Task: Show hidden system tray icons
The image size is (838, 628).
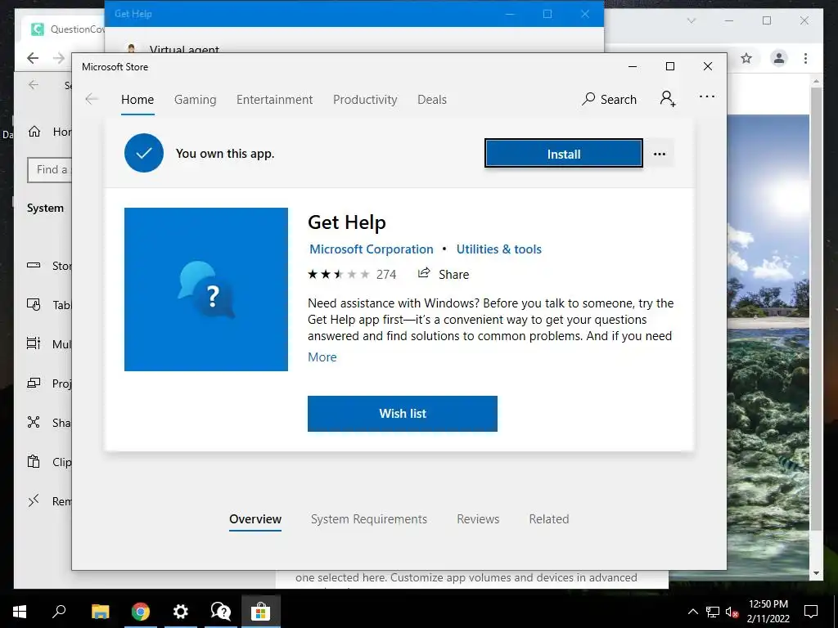Action: click(692, 612)
